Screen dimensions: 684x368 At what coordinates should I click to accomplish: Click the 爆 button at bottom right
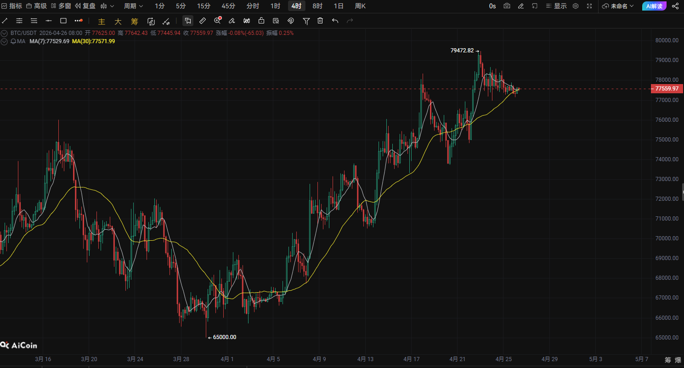coord(678,360)
